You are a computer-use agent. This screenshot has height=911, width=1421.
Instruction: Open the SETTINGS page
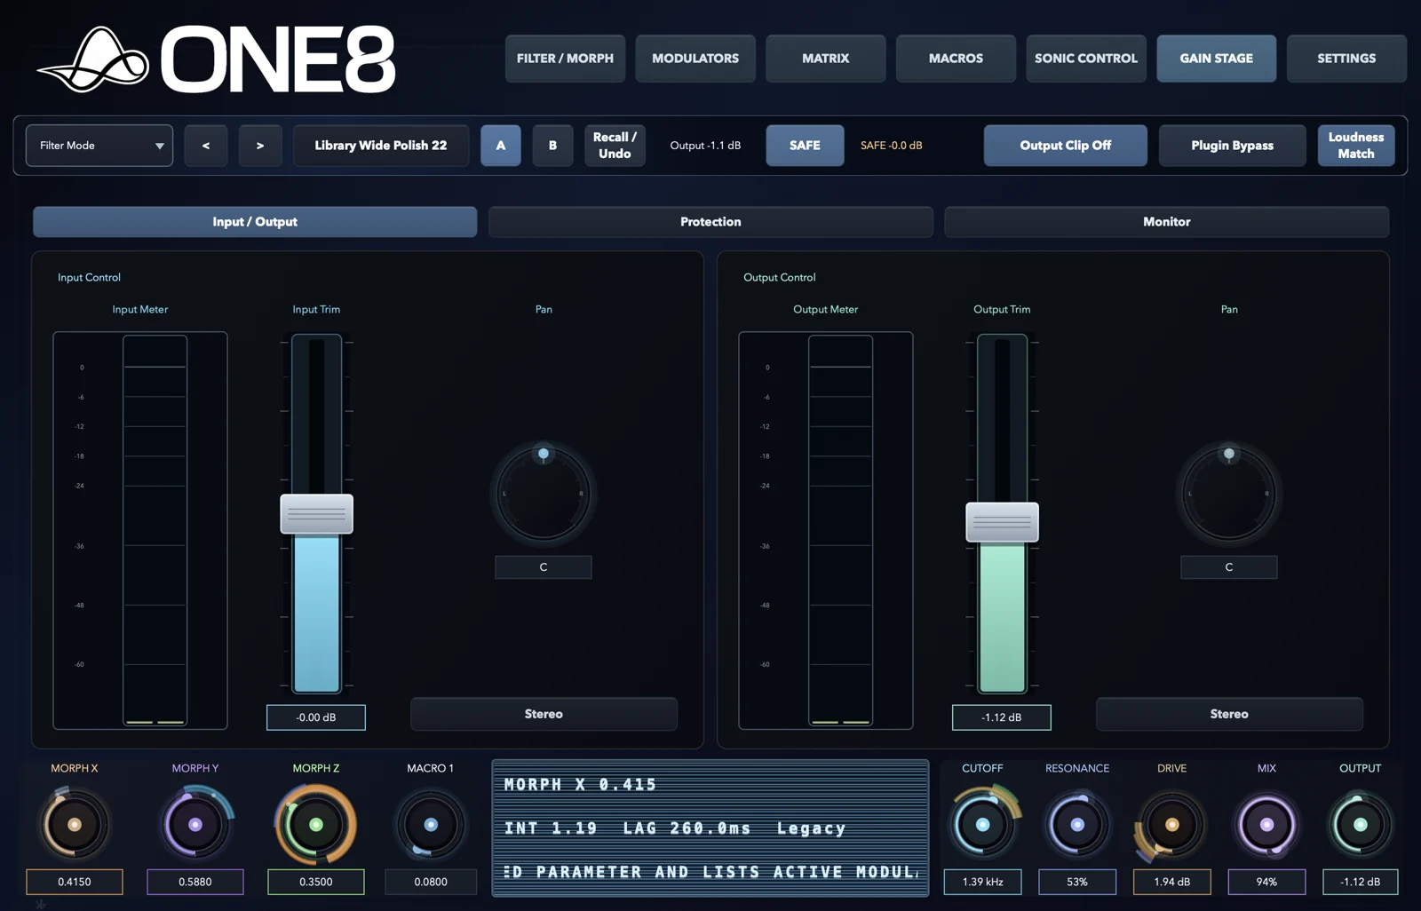click(1346, 59)
